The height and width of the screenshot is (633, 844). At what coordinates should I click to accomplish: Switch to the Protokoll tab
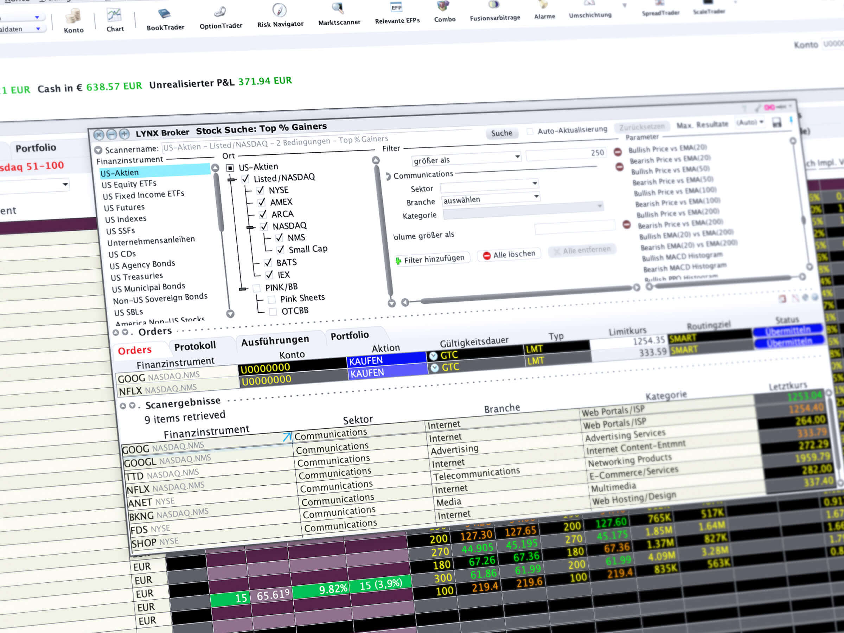pyautogui.click(x=195, y=346)
